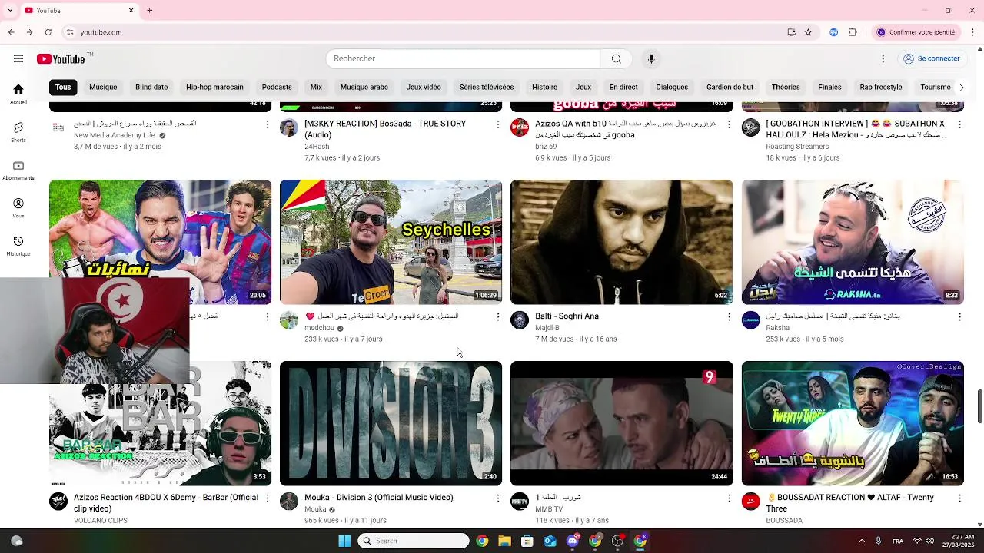Open the Majdi B channel avatar
Viewport: 984px width, 553px height.
(x=520, y=320)
